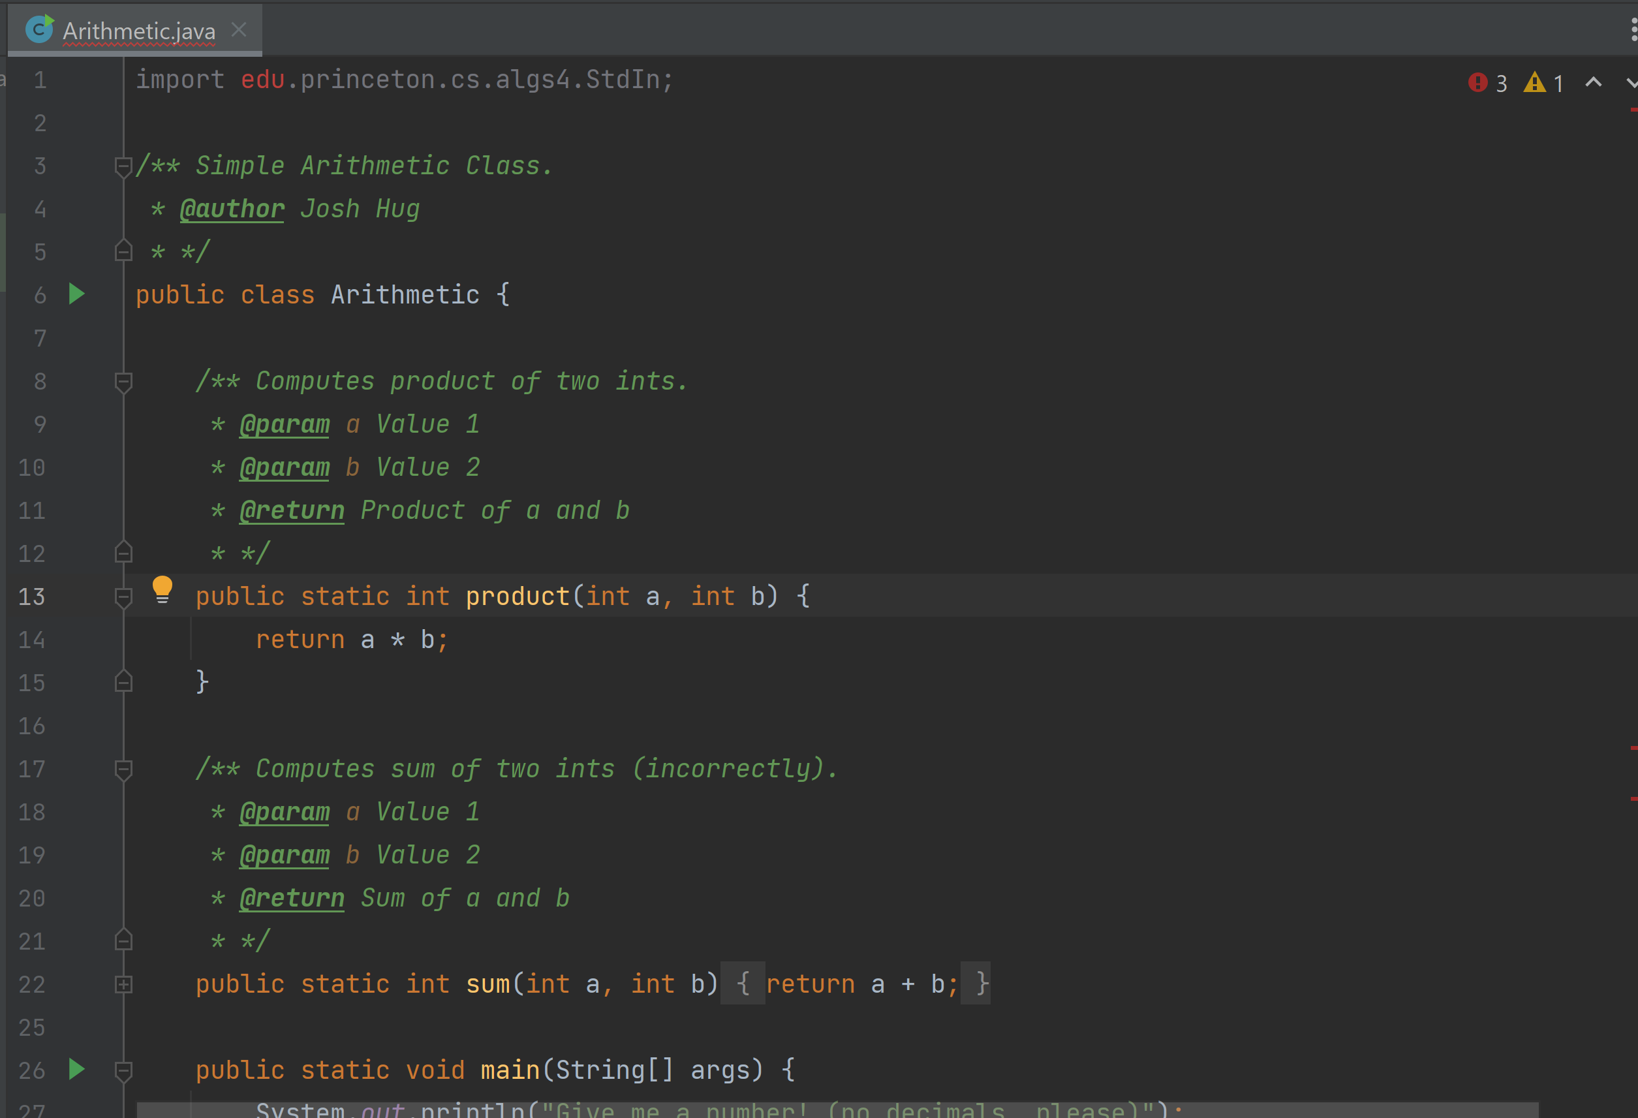Click the Arithmetic.java class file icon
1638x1118 pixels.
click(x=39, y=29)
